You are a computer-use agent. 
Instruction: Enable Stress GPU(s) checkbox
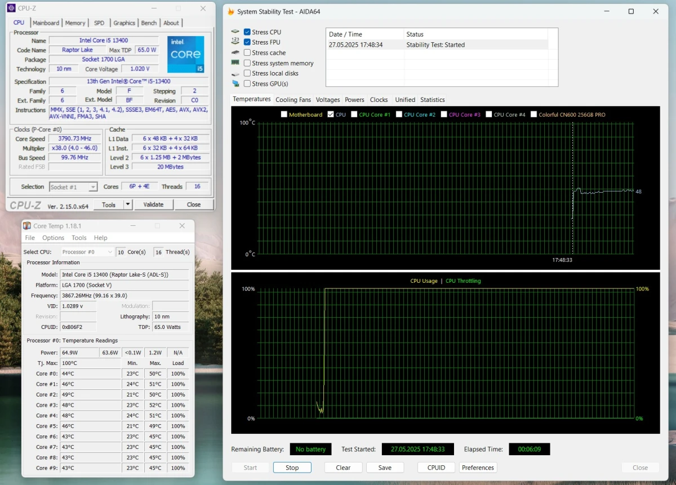pos(247,84)
